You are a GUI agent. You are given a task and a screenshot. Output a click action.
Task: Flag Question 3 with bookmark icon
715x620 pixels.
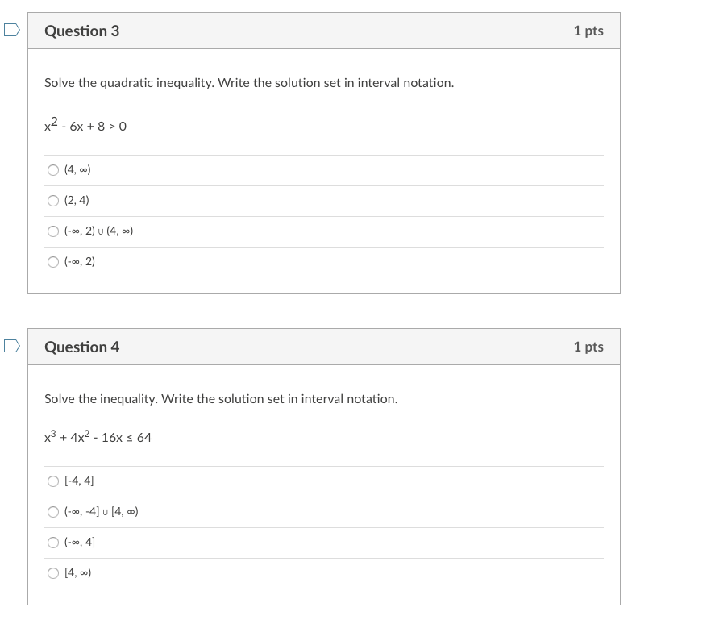pyautogui.click(x=11, y=31)
